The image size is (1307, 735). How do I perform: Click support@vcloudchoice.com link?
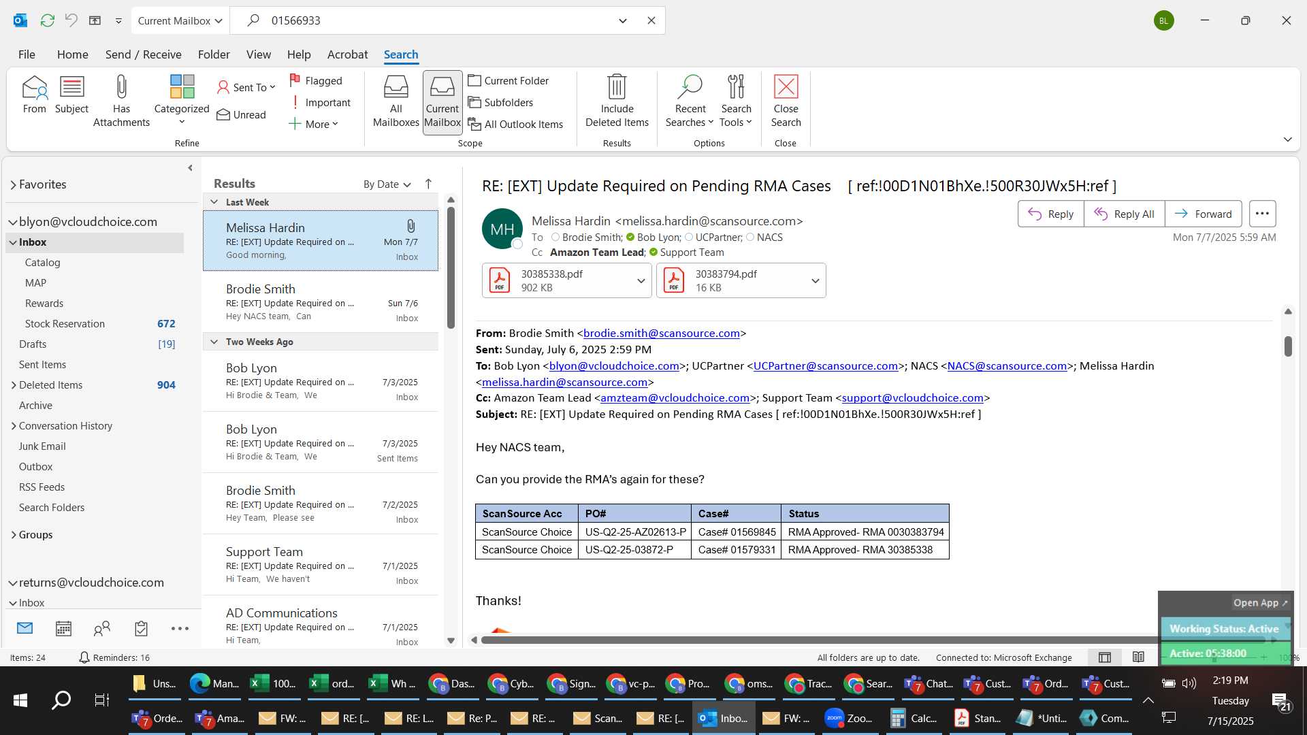tap(912, 398)
